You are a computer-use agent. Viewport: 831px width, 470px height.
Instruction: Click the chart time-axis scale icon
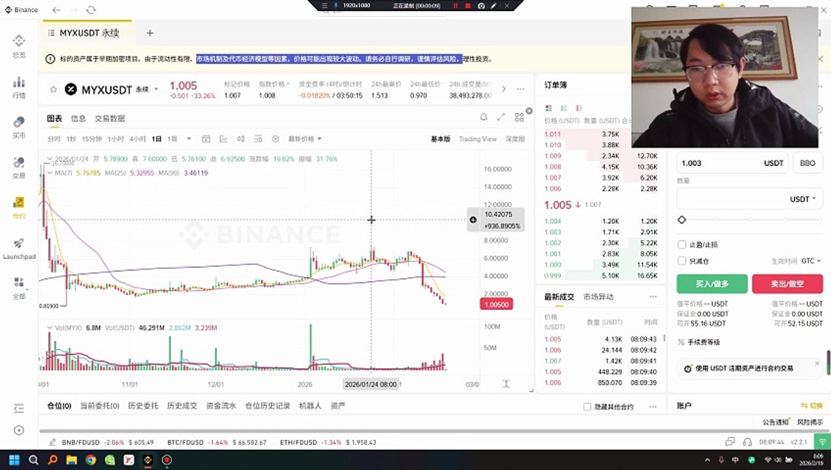(x=506, y=384)
